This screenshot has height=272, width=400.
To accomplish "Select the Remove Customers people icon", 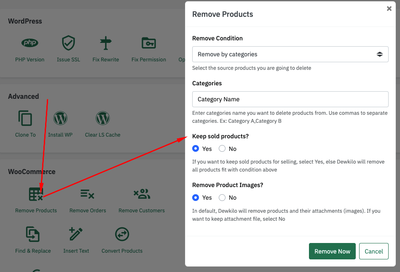I will (142, 194).
